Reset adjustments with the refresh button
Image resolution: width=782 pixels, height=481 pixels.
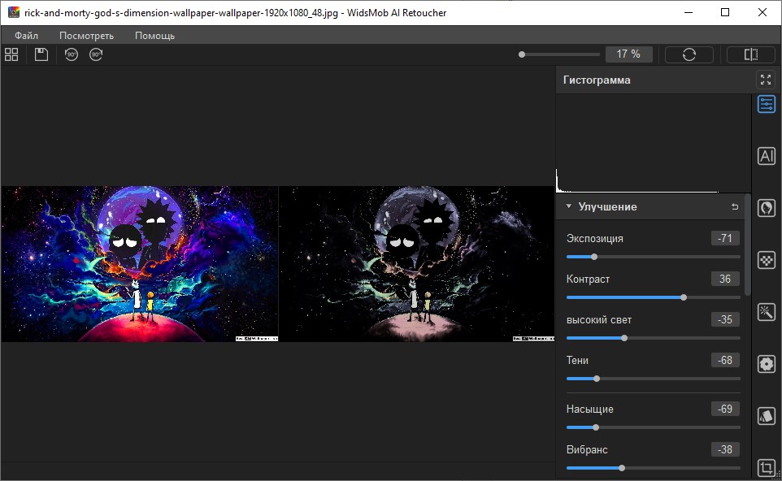(x=689, y=54)
